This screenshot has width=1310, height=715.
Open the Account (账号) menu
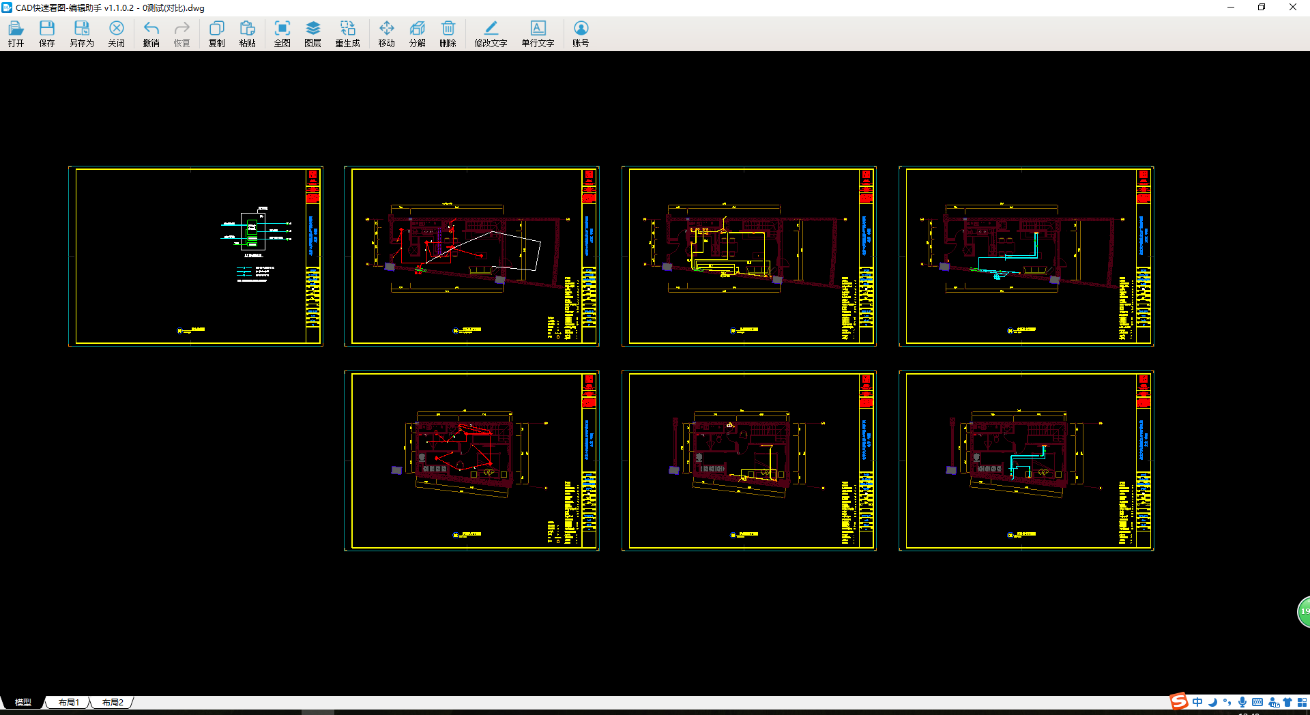tap(581, 33)
